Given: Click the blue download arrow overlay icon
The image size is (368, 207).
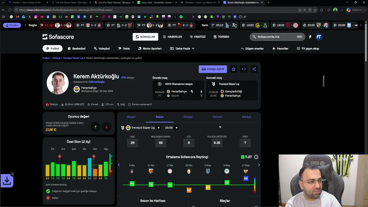Looking at the screenshot, I should pyautogui.click(x=7, y=181).
